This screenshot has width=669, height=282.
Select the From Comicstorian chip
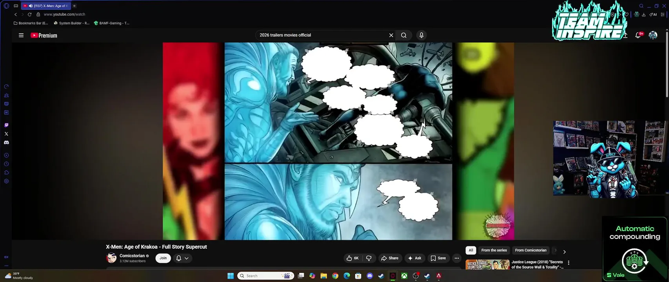pyautogui.click(x=531, y=250)
